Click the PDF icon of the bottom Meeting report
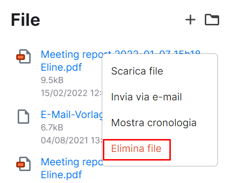The height and width of the screenshot is (183, 245). click(23, 164)
